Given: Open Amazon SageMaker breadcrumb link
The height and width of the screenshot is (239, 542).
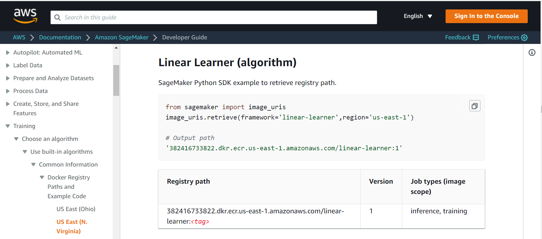Looking at the screenshot, I should (x=122, y=37).
